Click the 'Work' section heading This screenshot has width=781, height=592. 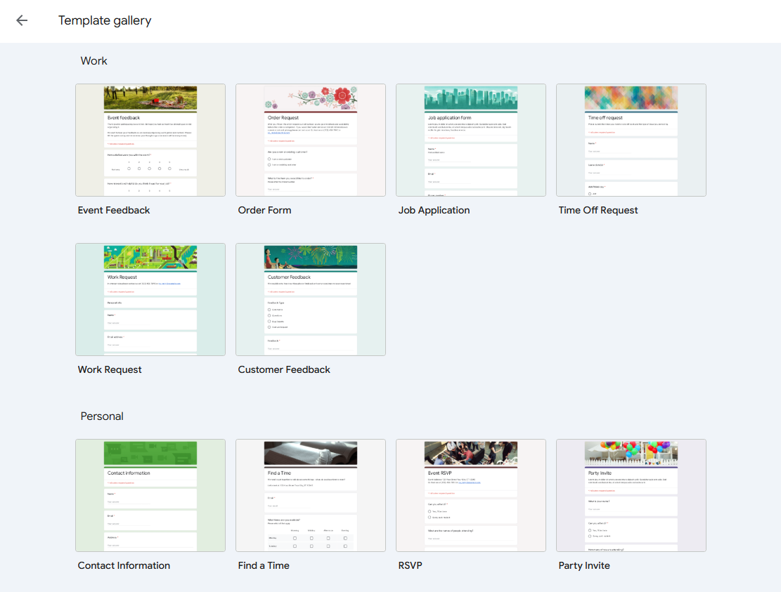click(93, 60)
